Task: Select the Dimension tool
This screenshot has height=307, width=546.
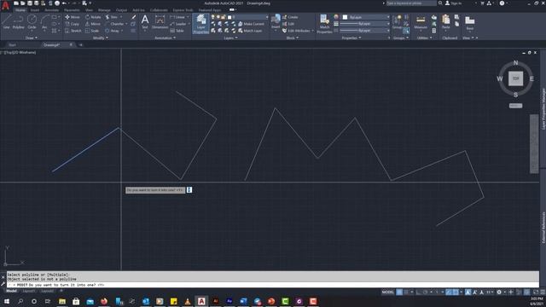Action: [x=160, y=21]
